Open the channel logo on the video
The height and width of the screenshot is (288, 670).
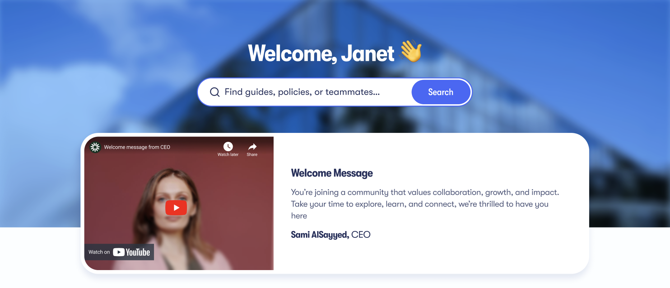tap(95, 147)
